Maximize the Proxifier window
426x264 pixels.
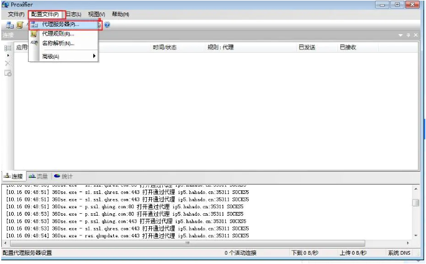coord(397,5)
